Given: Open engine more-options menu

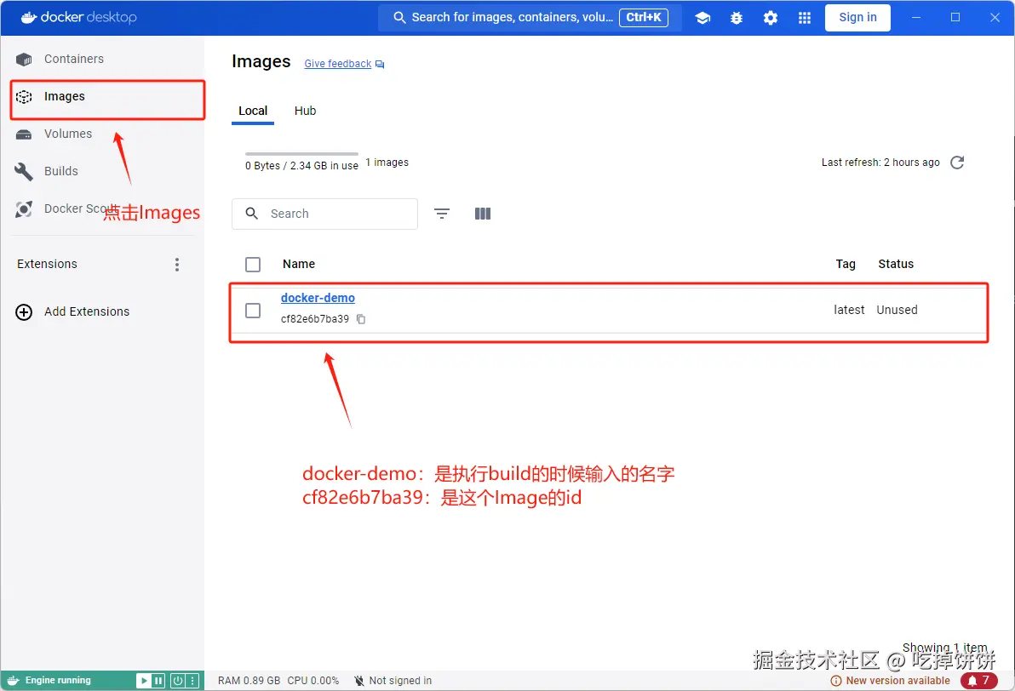Looking at the screenshot, I should pyautogui.click(x=192, y=681).
